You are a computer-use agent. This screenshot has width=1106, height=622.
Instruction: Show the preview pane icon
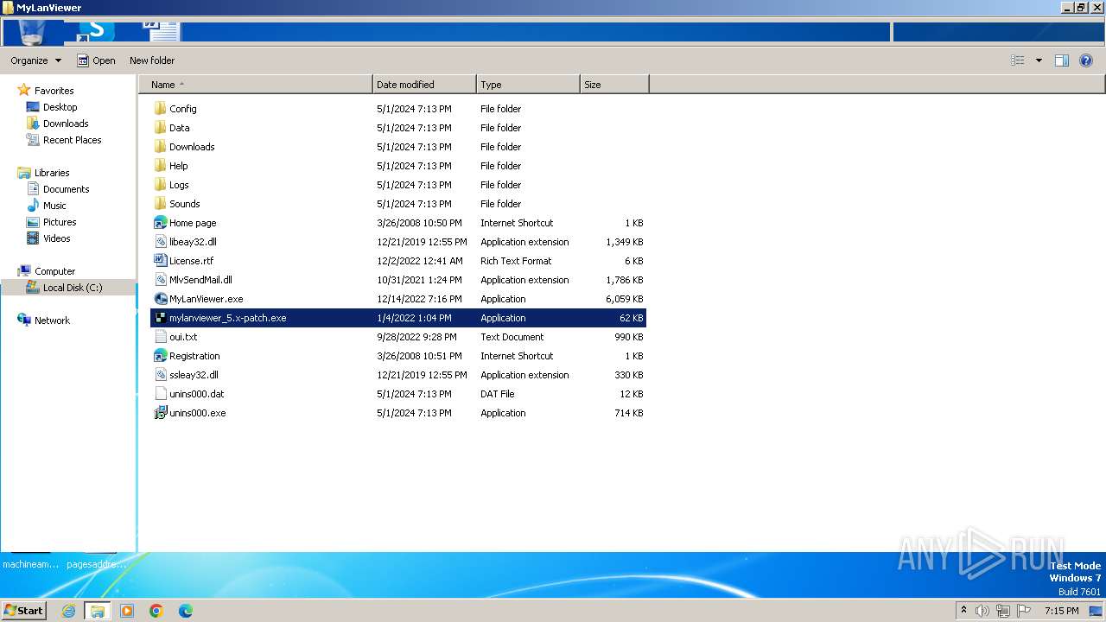1062,60
